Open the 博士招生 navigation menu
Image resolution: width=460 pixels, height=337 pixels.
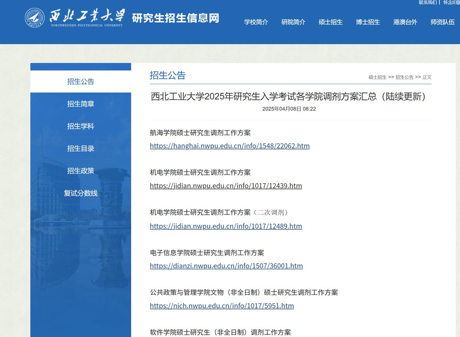(x=368, y=22)
